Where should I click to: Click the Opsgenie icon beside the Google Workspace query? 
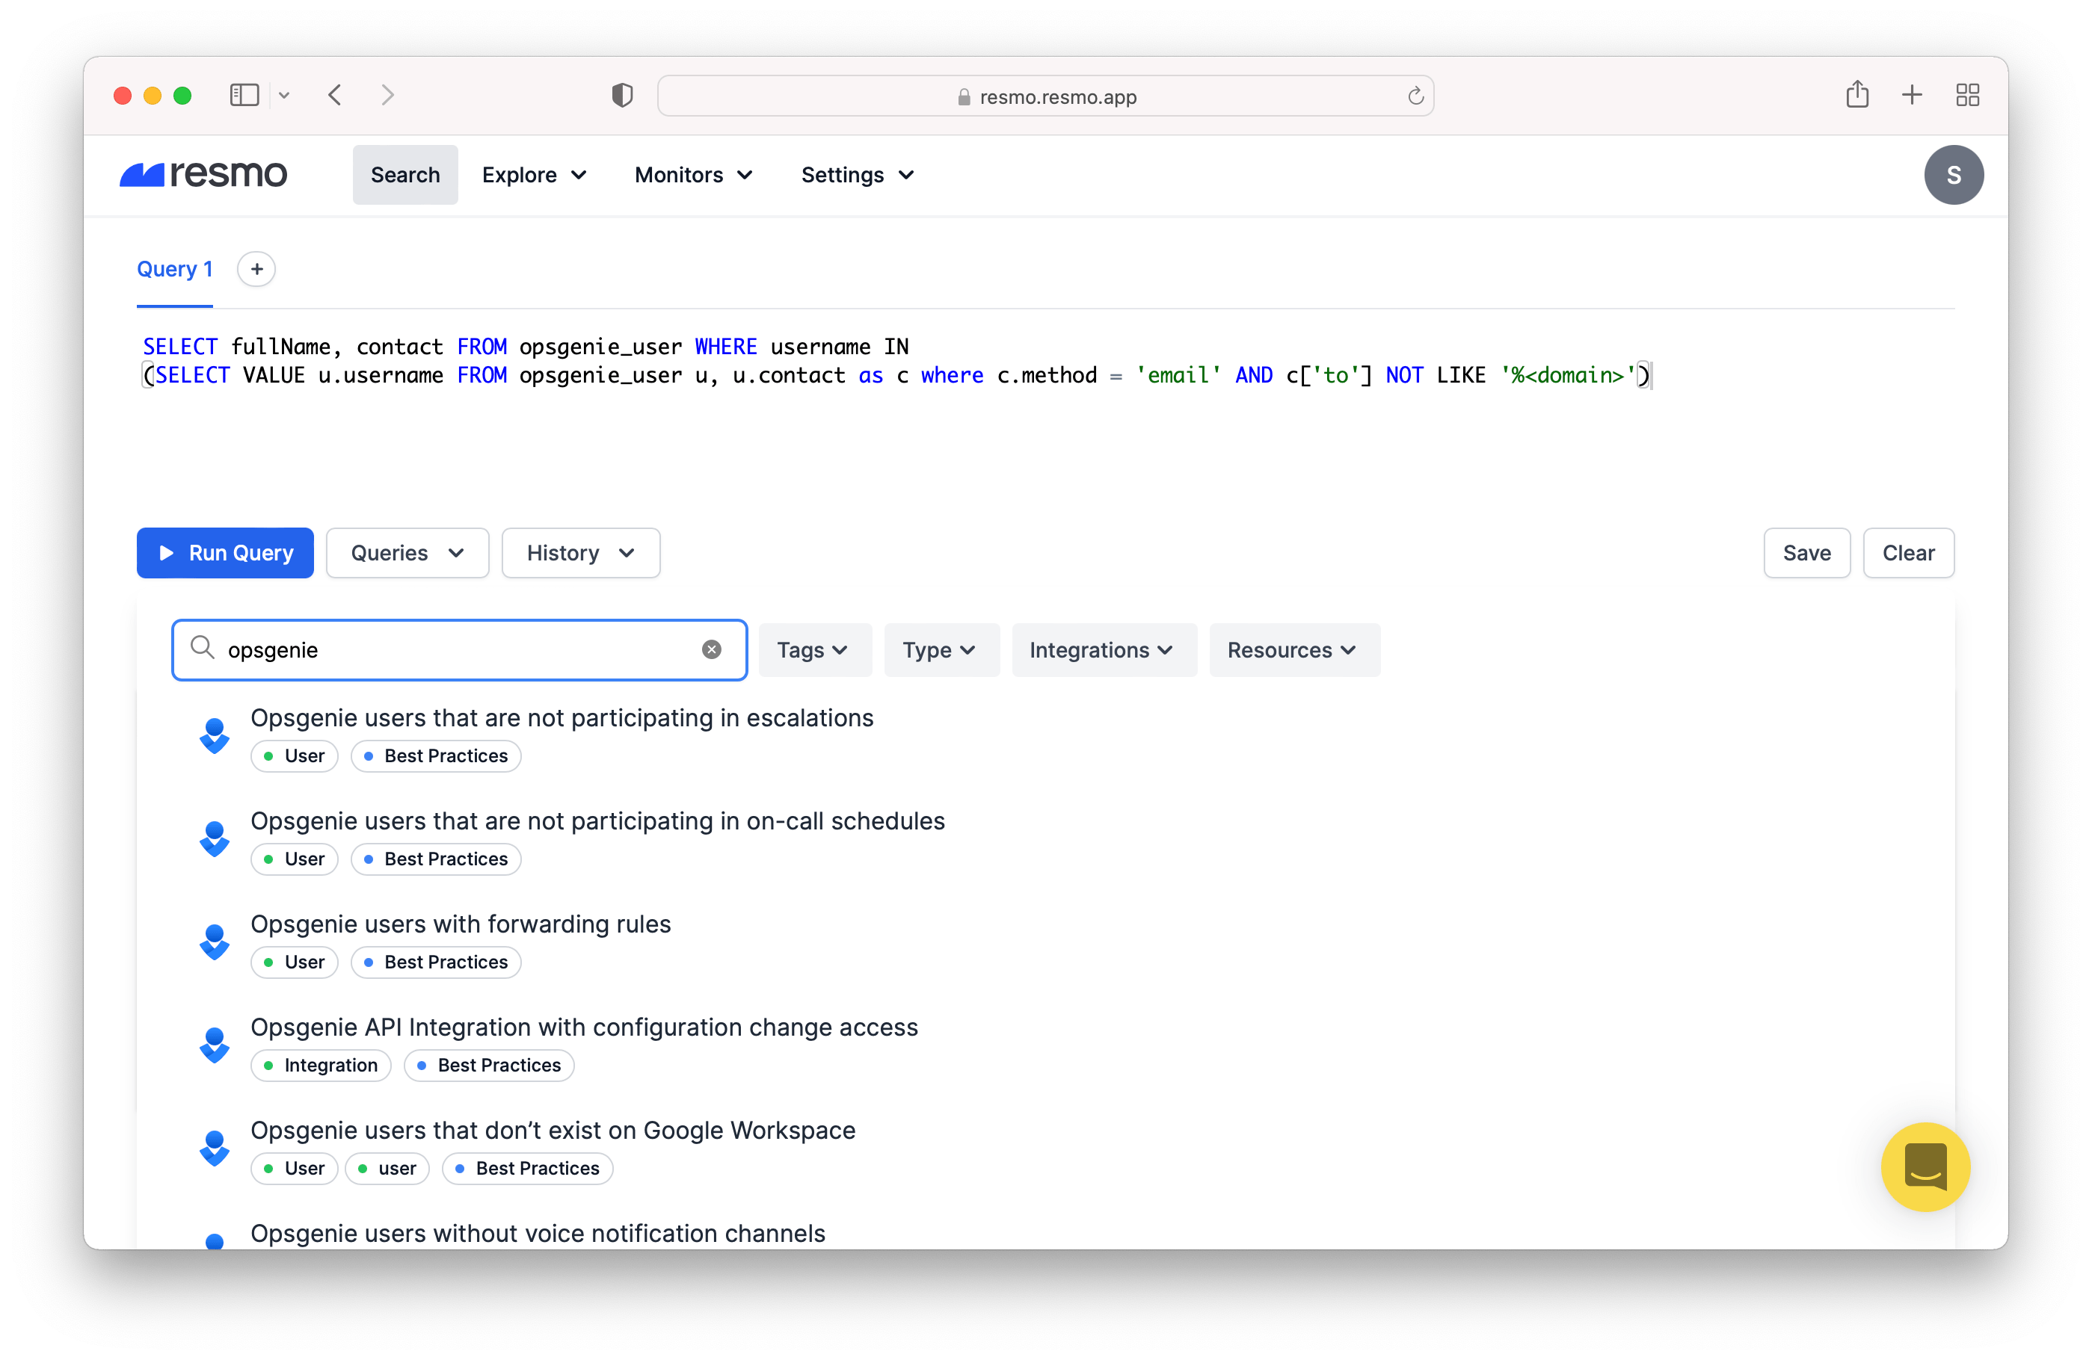coord(214,1147)
